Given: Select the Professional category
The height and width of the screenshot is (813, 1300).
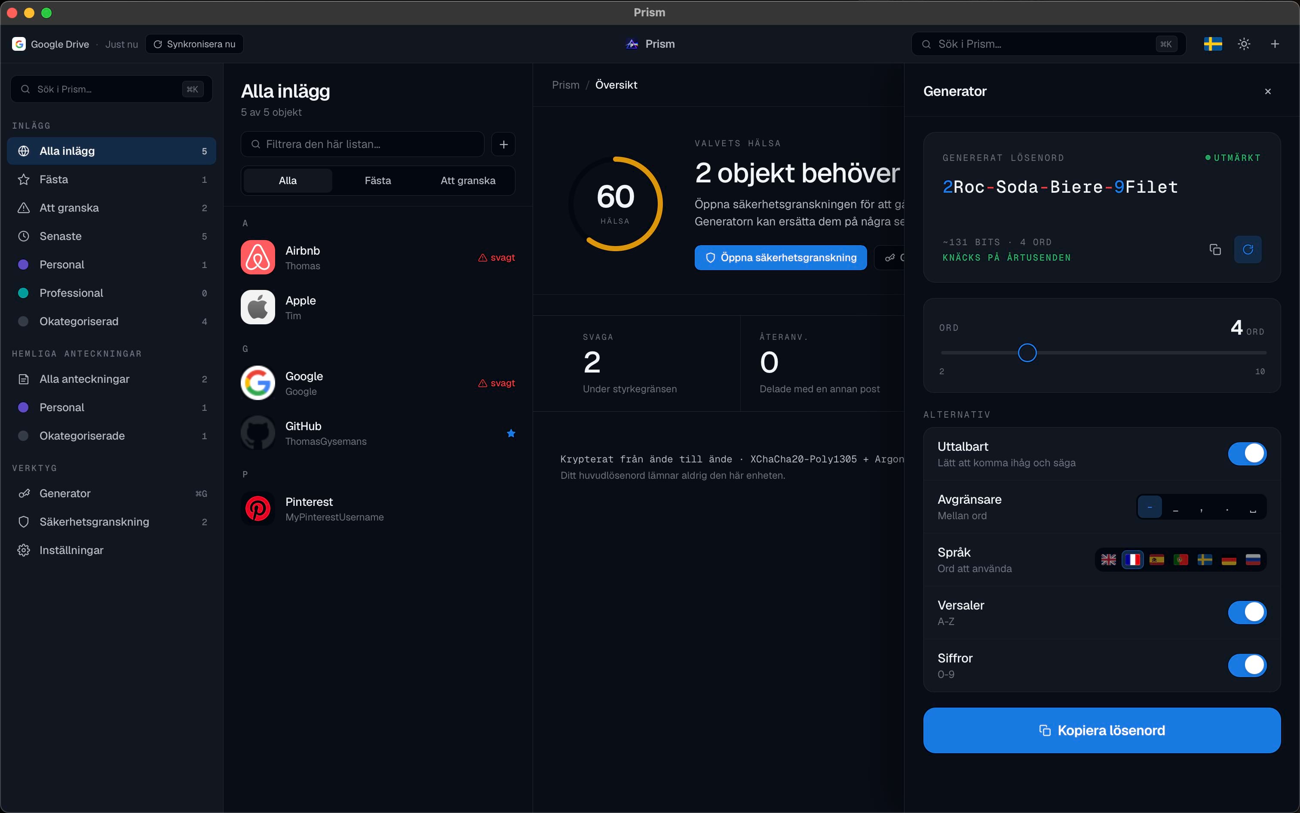Looking at the screenshot, I should tap(111, 293).
